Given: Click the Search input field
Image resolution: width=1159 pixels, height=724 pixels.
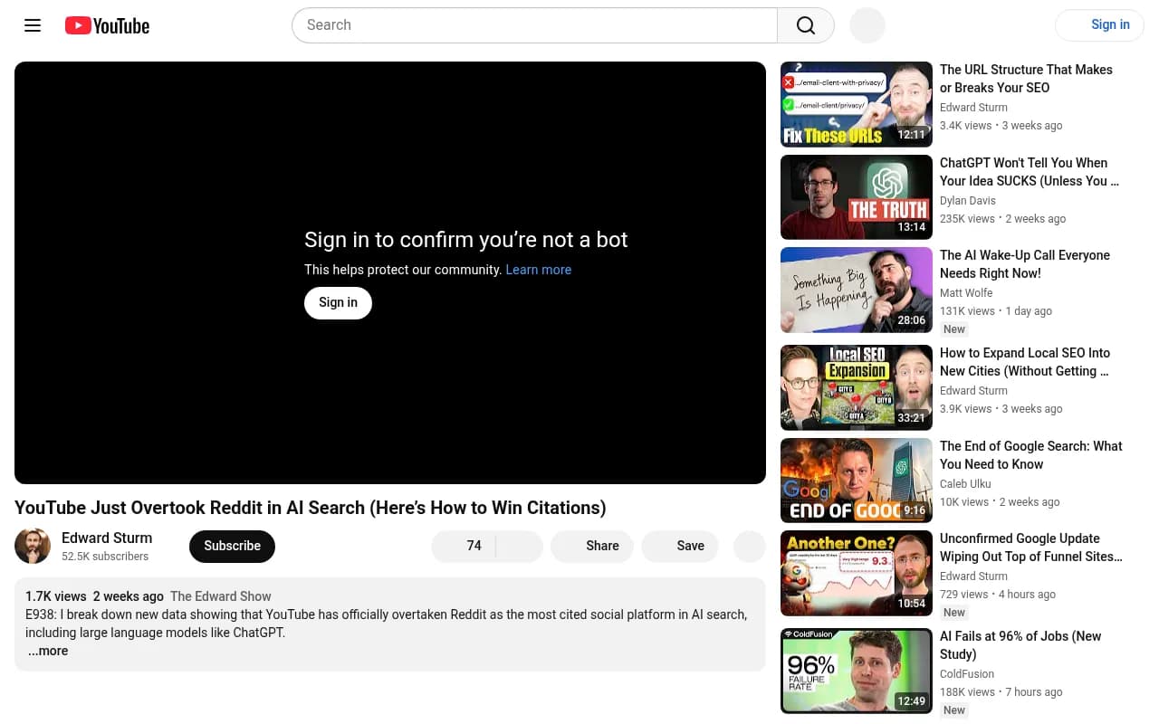Looking at the screenshot, I should (534, 25).
